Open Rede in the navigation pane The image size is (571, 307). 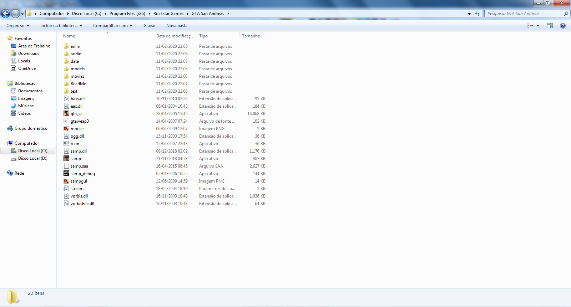click(19, 173)
